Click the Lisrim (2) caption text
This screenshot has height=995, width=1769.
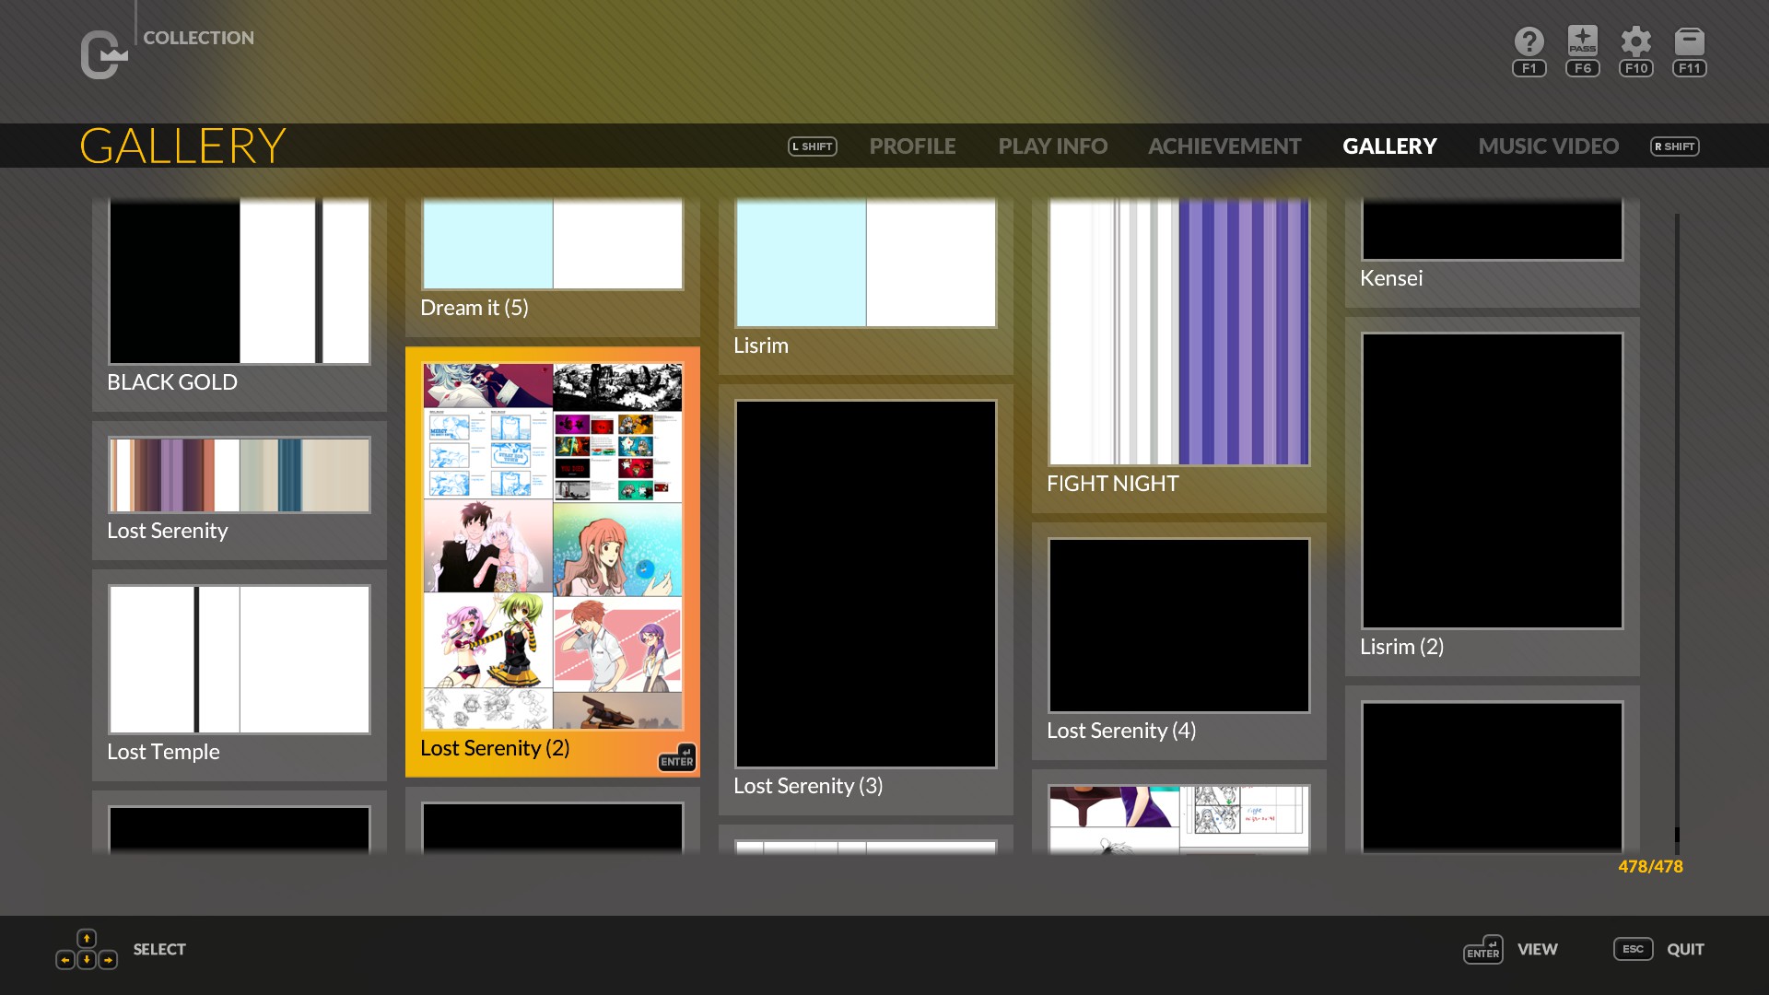(1401, 647)
